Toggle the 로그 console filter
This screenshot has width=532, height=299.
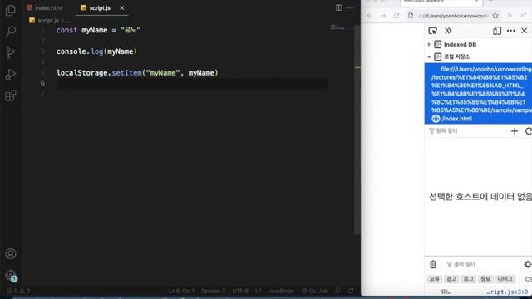[x=469, y=279]
